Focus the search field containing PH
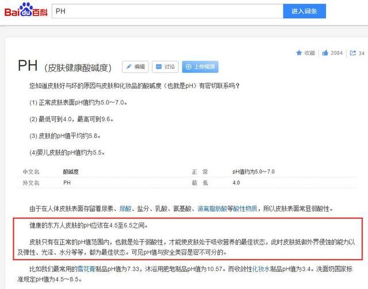This screenshot has width=368, height=289. click(x=167, y=11)
